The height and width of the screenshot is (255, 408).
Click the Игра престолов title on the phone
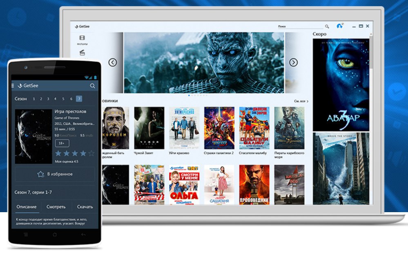coord(70,111)
